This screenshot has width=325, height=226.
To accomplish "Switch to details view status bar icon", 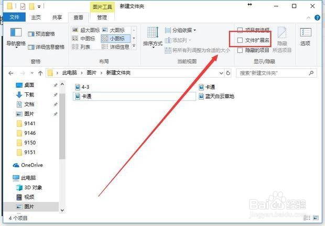I will point(307,218).
